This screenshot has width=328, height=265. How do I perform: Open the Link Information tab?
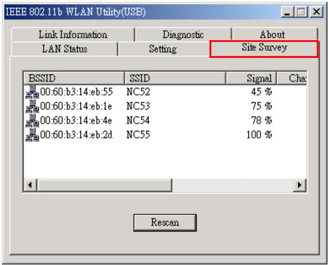click(x=73, y=35)
